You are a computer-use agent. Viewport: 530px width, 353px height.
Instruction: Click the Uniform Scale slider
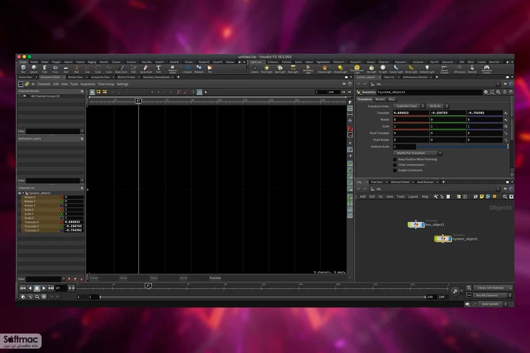(x=462, y=146)
